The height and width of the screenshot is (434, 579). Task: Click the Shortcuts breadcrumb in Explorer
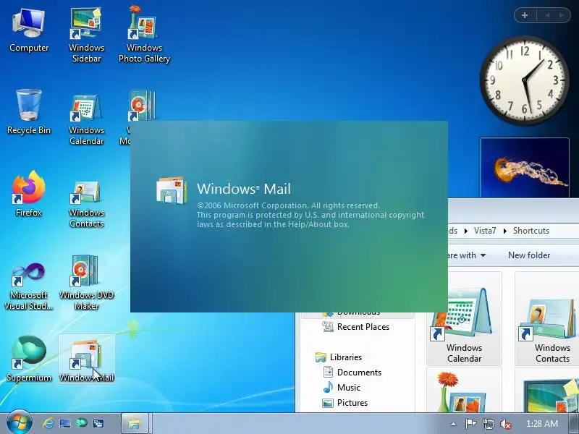pyautogui.click(x=531, y=231)
